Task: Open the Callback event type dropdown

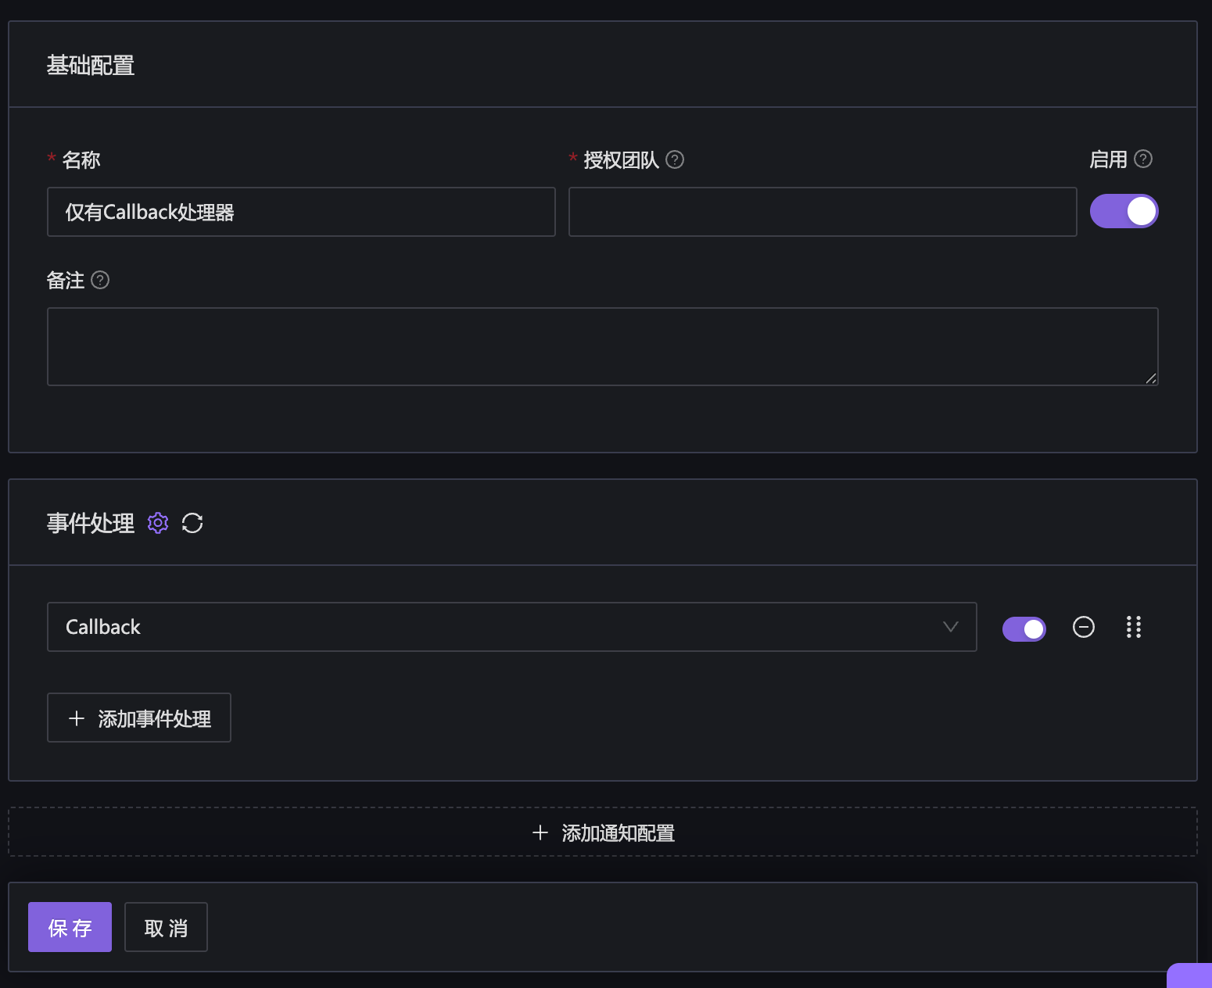Action: tap(511, 627)
